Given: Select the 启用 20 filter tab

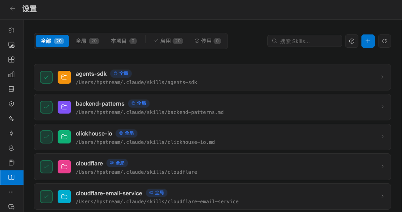Looking at the screenshot, I should 168,41.
